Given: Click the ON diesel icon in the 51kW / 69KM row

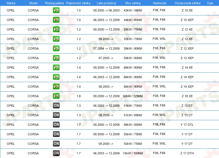Looking at the screenshot, I should (x=56, y=115).
